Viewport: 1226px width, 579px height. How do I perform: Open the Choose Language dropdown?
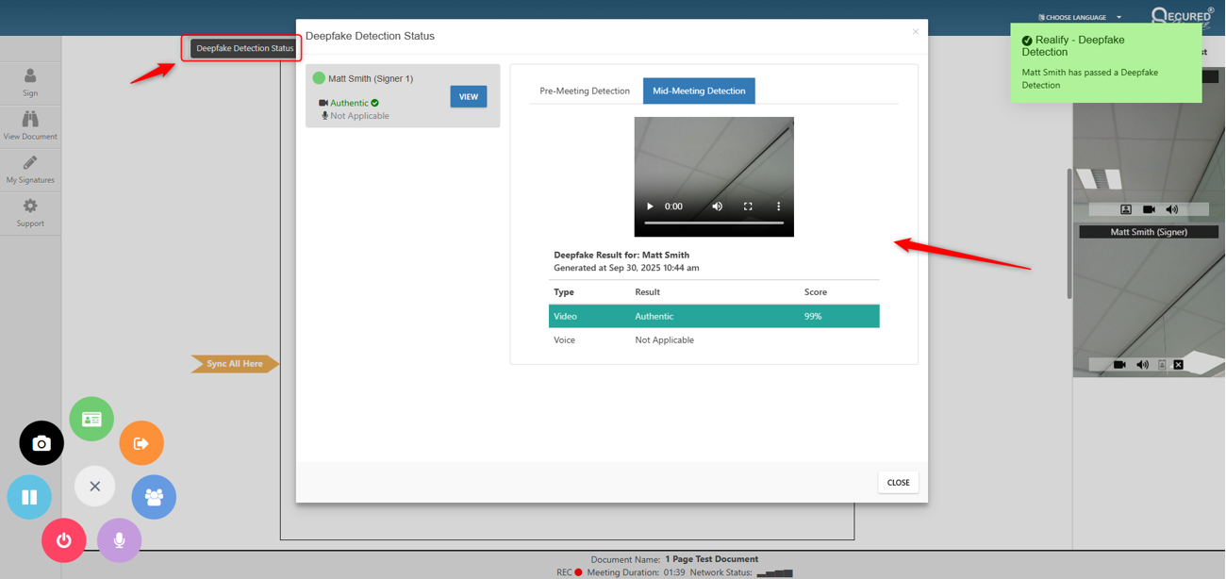click(1080, 17)
